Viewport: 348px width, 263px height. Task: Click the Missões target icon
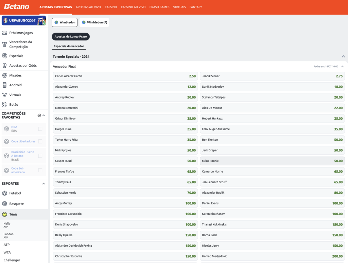[4, 75]
